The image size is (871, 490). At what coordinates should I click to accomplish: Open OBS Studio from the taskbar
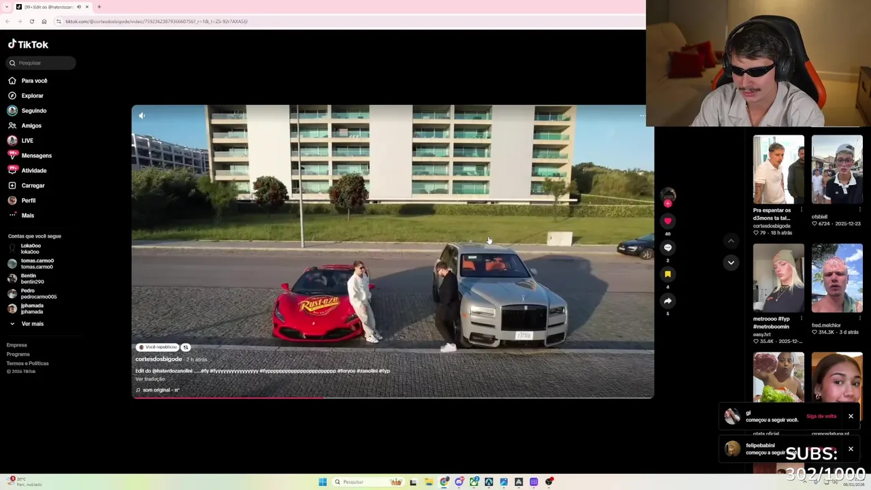click(x=549, y=482)
